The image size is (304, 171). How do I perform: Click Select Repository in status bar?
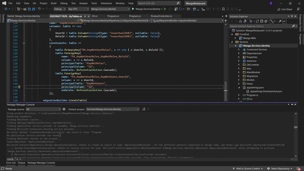point(280,169)
